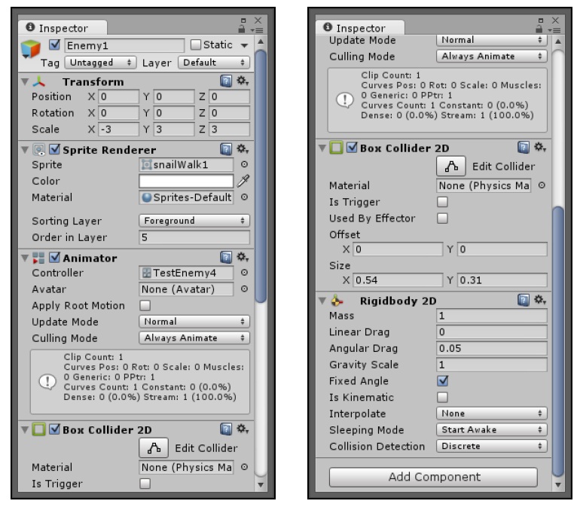Open the Update Mode dropdown, left panel
The image size is (580, 507).
[194, 321]
